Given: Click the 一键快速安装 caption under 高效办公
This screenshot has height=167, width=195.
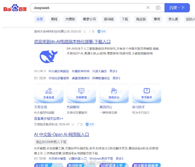Looking at the screenshot, I should click(108, 113).
